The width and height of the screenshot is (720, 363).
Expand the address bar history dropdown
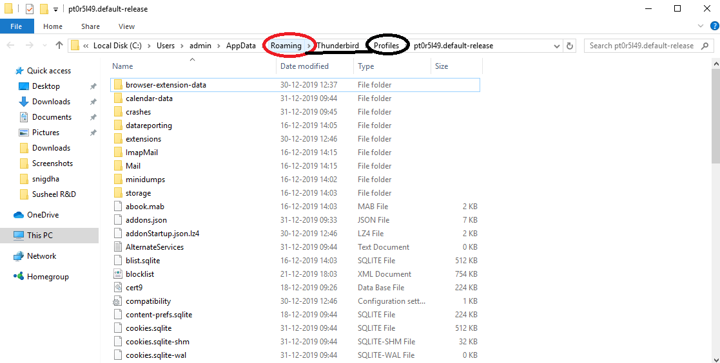tap(556, 46)
